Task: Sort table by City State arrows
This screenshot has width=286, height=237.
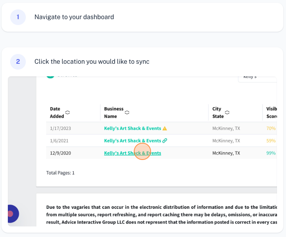Action: click(x=227, y=113)
